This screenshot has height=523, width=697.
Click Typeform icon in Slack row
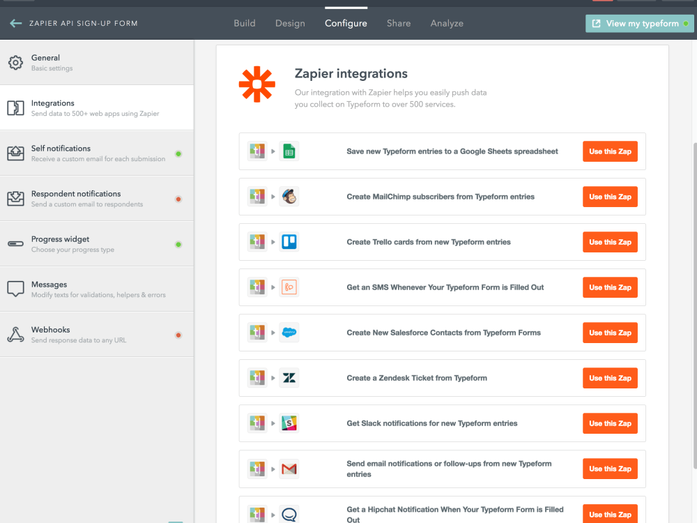point(257,423)
